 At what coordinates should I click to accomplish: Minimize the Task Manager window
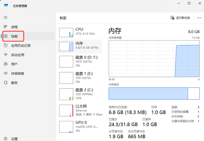click(178, 3)
